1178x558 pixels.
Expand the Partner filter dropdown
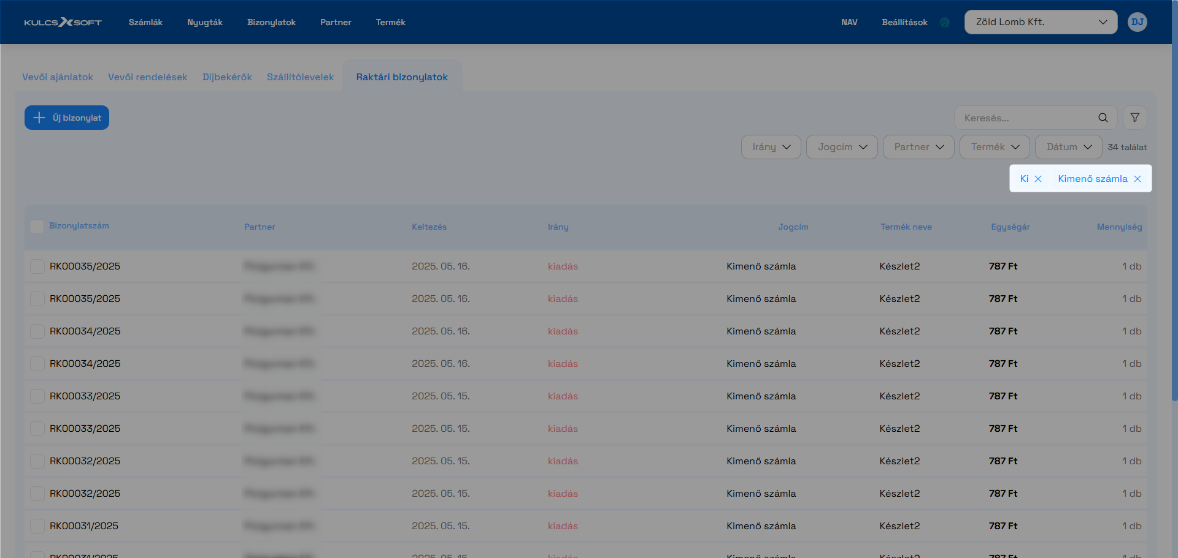coord(918,147)
